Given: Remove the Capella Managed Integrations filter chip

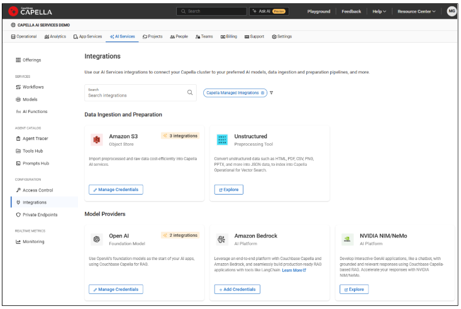Looking at the screenshot, I should (262, 93).
